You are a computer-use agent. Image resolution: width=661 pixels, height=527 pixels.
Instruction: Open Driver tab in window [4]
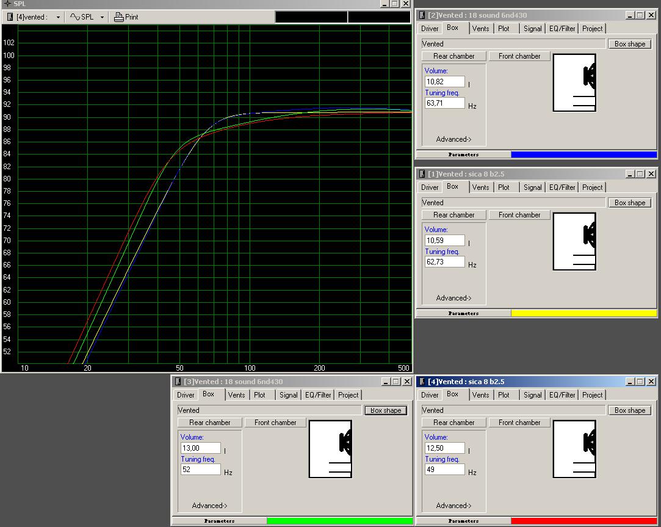tap(430, 395)
